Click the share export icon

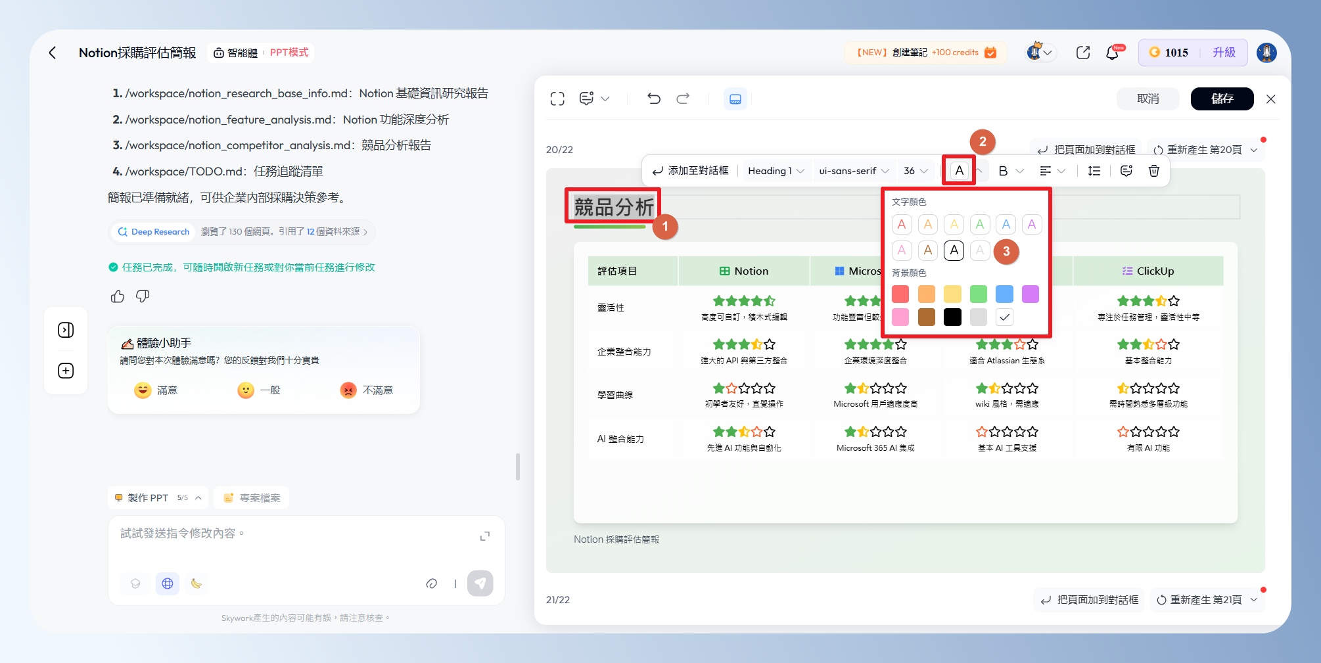point(1082,53)
